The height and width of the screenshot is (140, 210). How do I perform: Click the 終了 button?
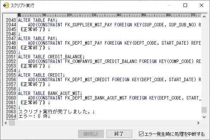coord(119,134)
